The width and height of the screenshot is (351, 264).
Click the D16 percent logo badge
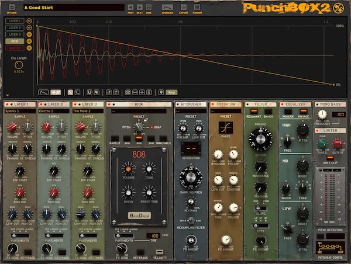point(338,8)
